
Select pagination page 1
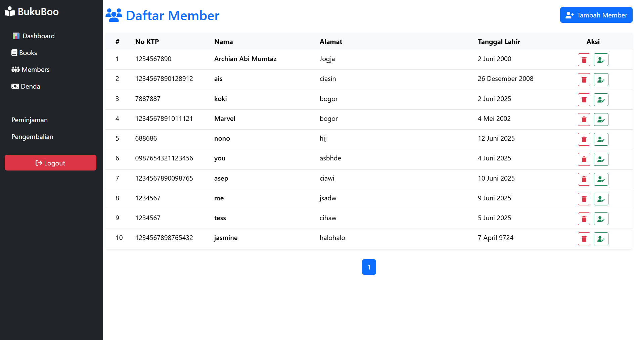click(369, 267)
